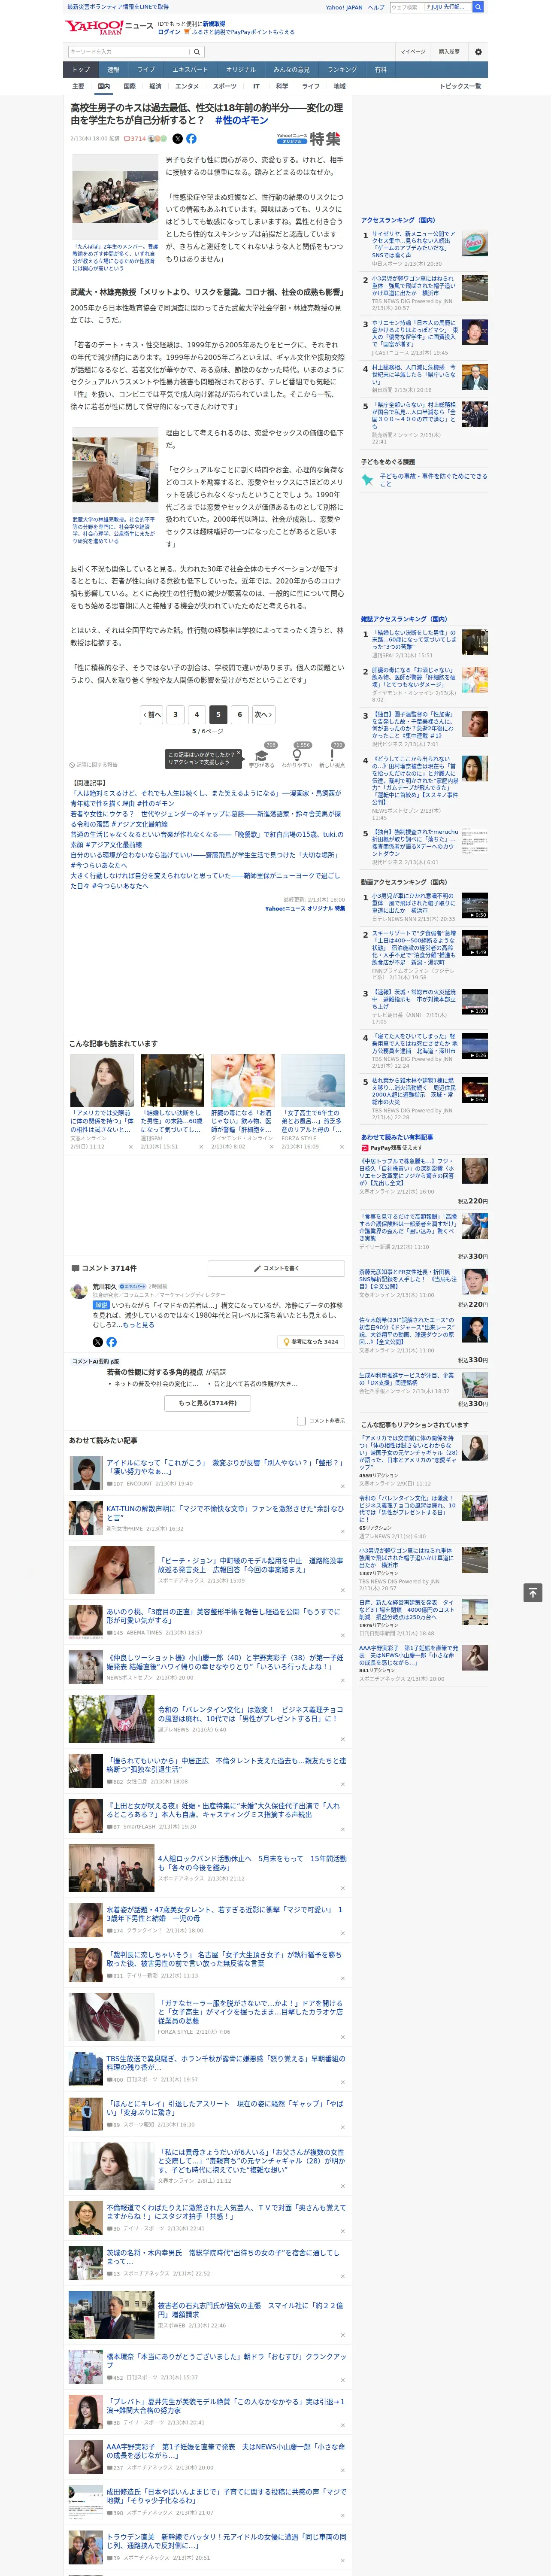This screenshot has width=551, height=2576.
Task: Open club group photo thumbnail in article
Action: pyautogui.click(x=114, y=196)
